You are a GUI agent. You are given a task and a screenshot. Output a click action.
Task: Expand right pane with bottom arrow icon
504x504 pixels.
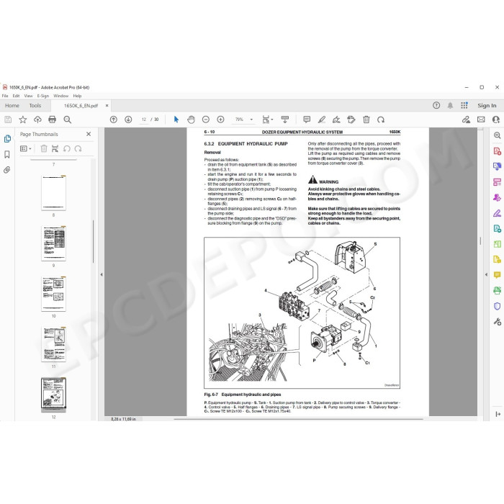498,414
